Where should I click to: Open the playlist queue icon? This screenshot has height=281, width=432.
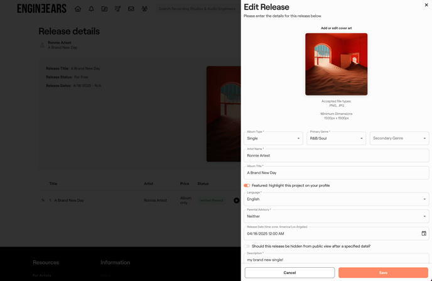pyautogui.click(x=117, y=9)
